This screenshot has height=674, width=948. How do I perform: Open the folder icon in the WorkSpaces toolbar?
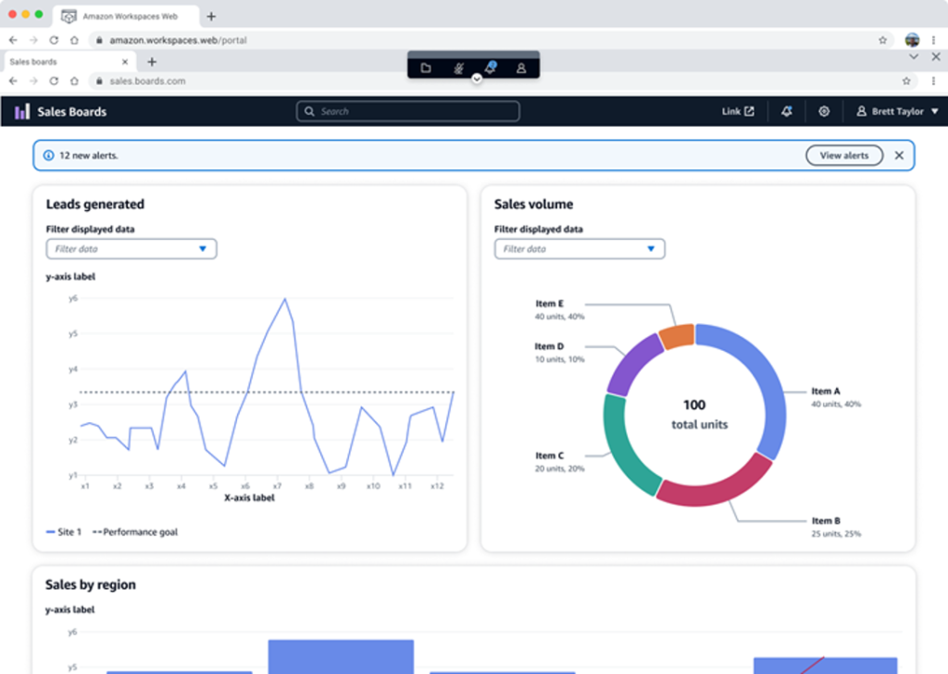[x=426, y=69]
